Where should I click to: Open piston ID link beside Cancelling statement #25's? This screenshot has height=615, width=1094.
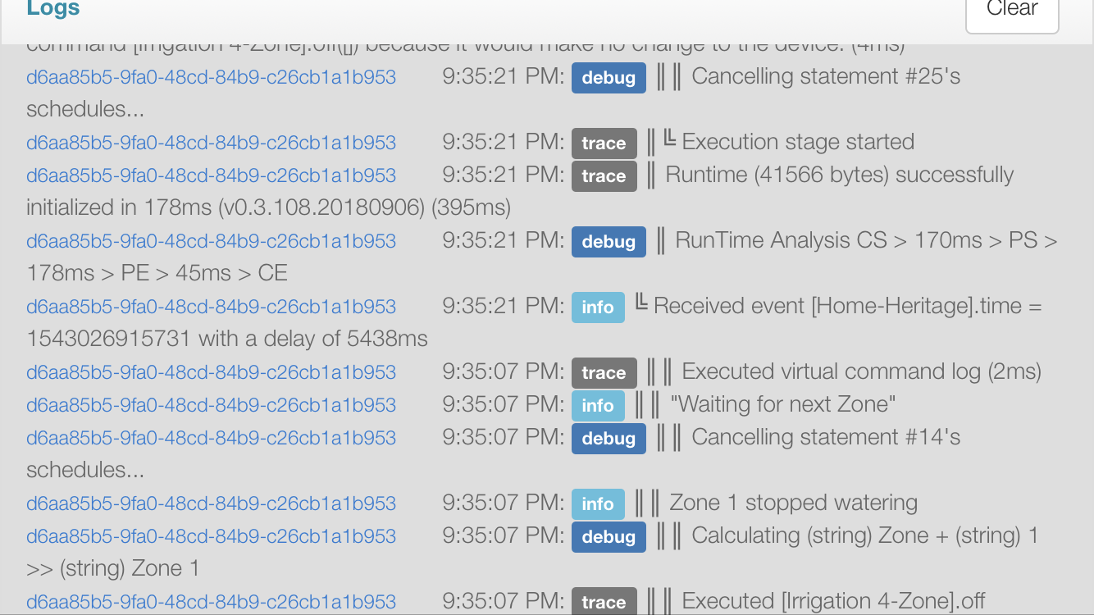(211, 77)
